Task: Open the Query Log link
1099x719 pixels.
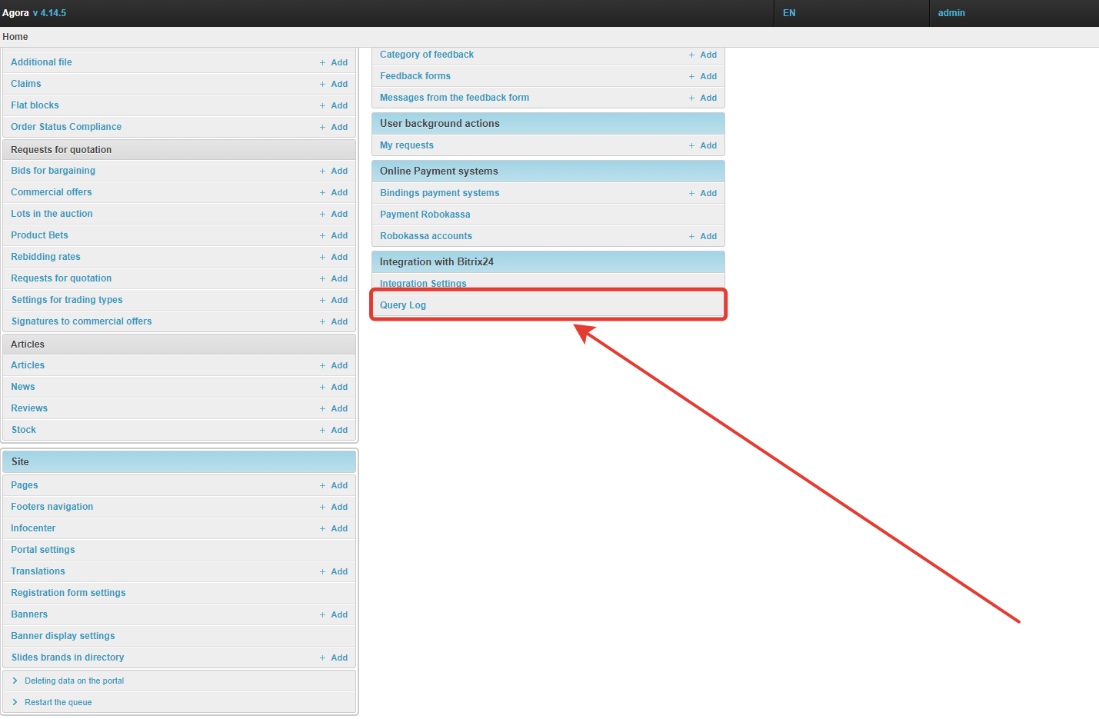Action: tap(403, 305)
